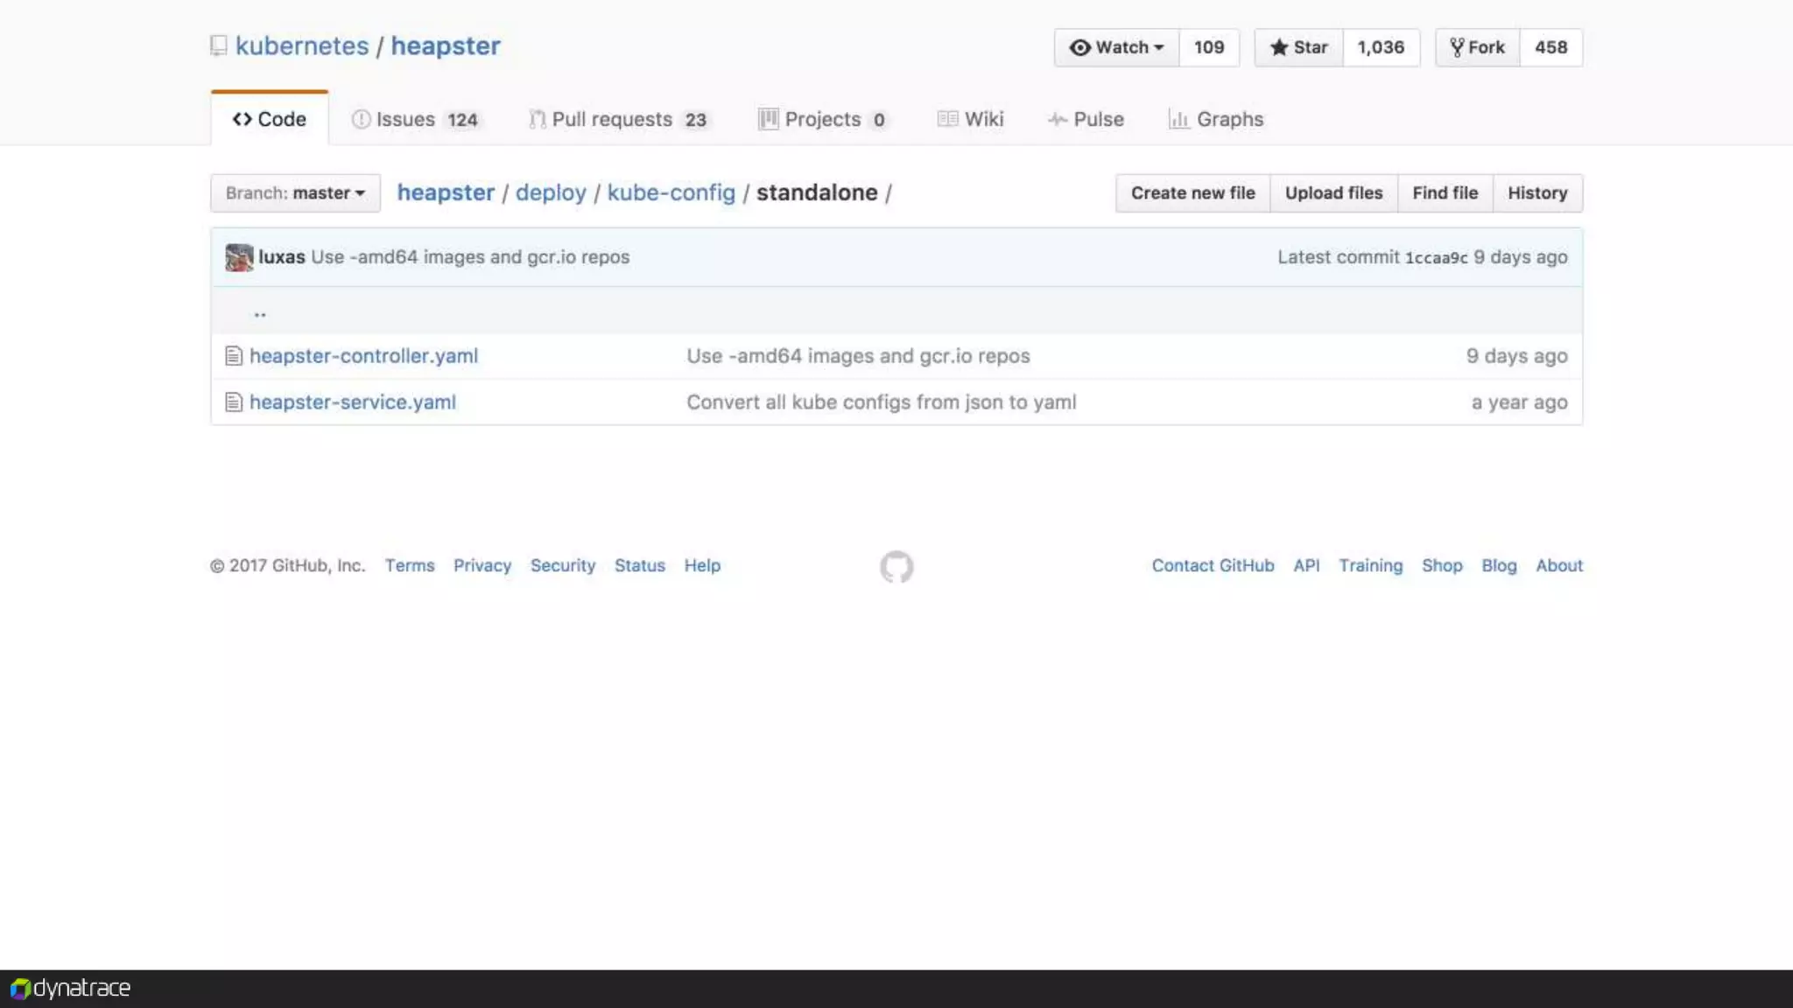Open the Pull requests tab
Image resolution: width=1793 pixels, height=1008 pixels.
coord(618,119)
